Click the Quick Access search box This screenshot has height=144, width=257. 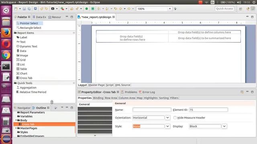pyautogui.click(x=224, y=9)
